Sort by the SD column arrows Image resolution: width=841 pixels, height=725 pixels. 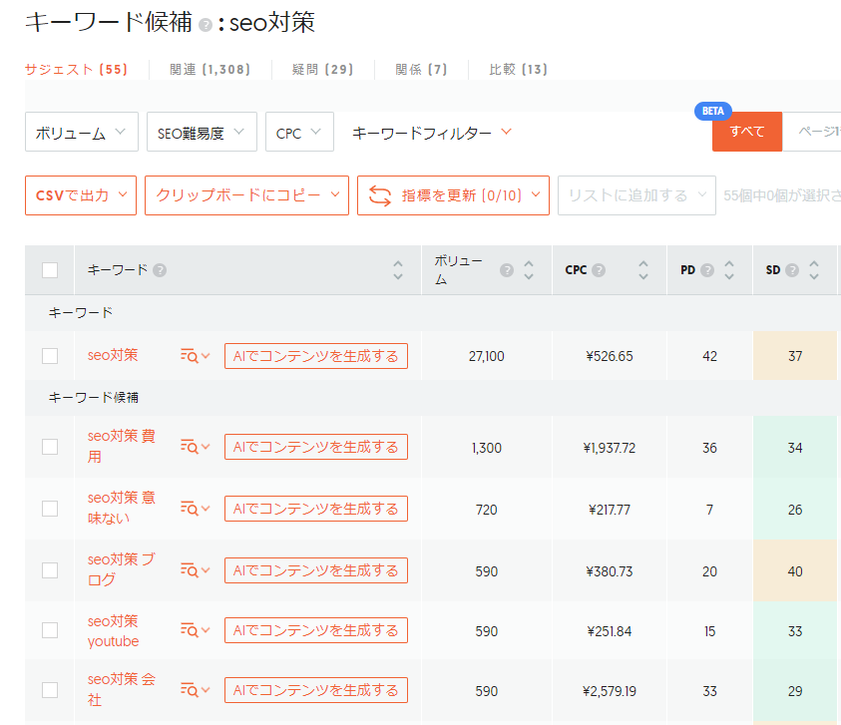[814, 270]
